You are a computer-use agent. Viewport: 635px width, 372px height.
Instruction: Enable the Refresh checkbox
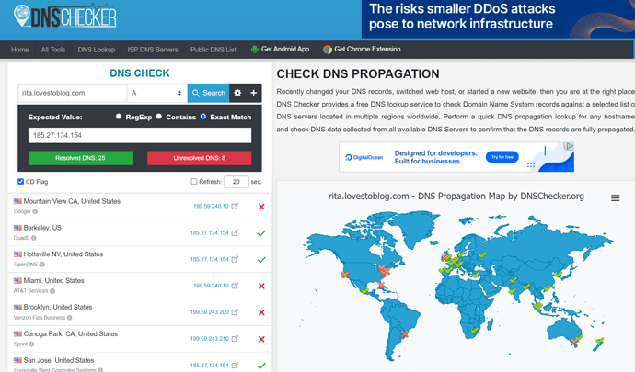tap(194, 182)
